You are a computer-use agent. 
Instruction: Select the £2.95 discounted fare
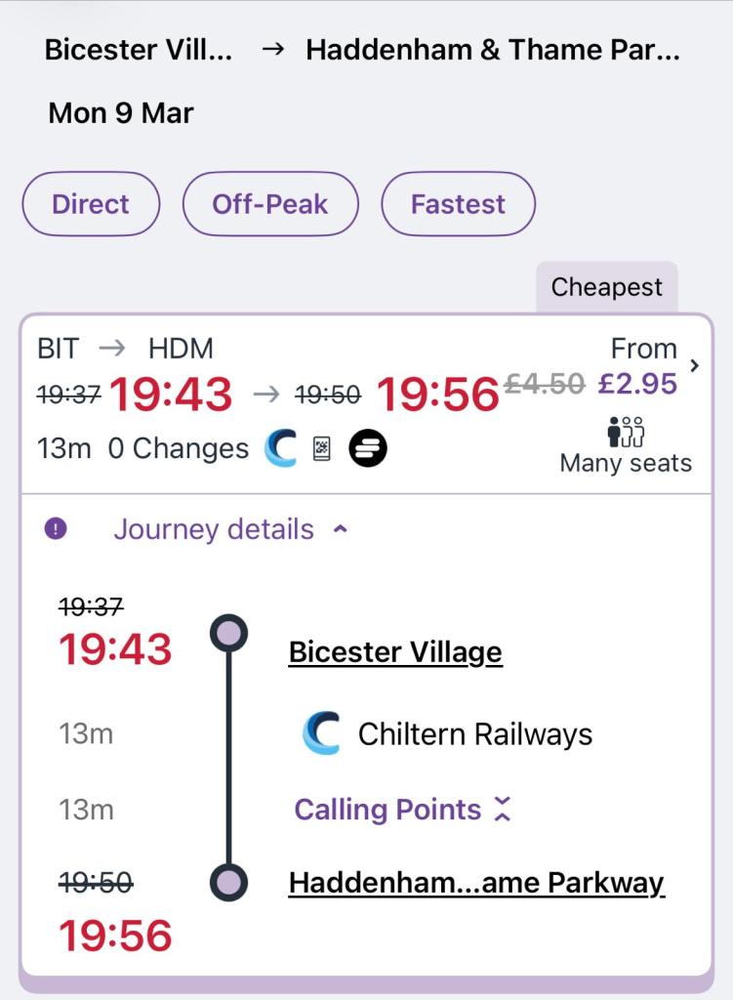[637, 384]
